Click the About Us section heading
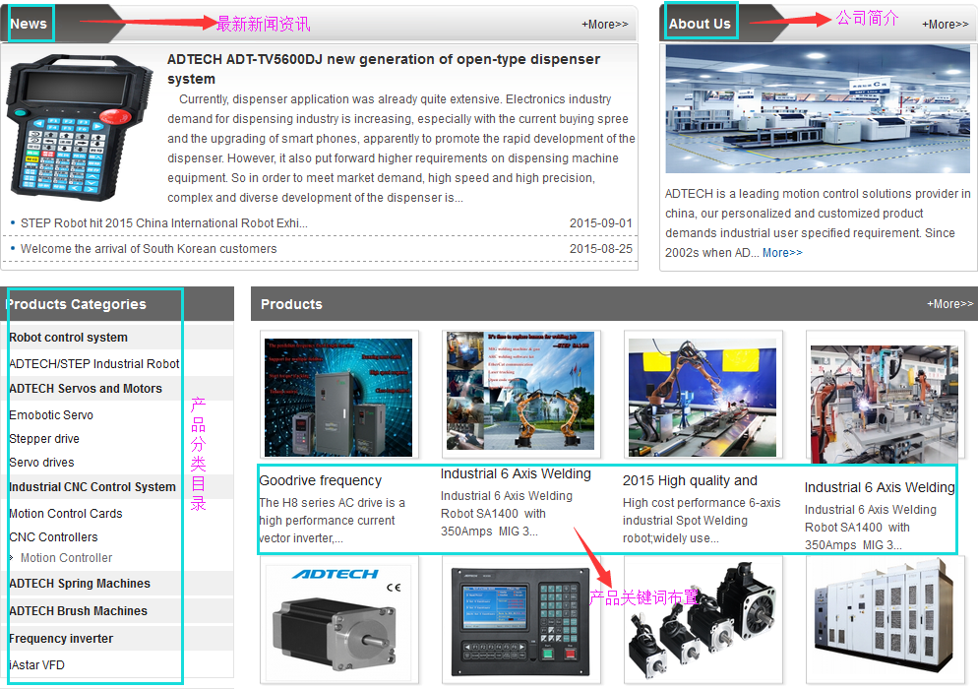Screen dimensions: 978x689 (x=700, y=24)
